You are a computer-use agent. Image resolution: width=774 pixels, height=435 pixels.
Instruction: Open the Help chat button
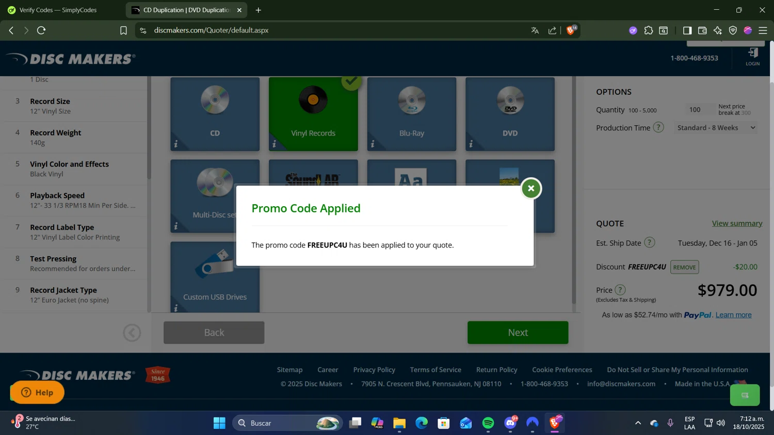coord(37,392)
